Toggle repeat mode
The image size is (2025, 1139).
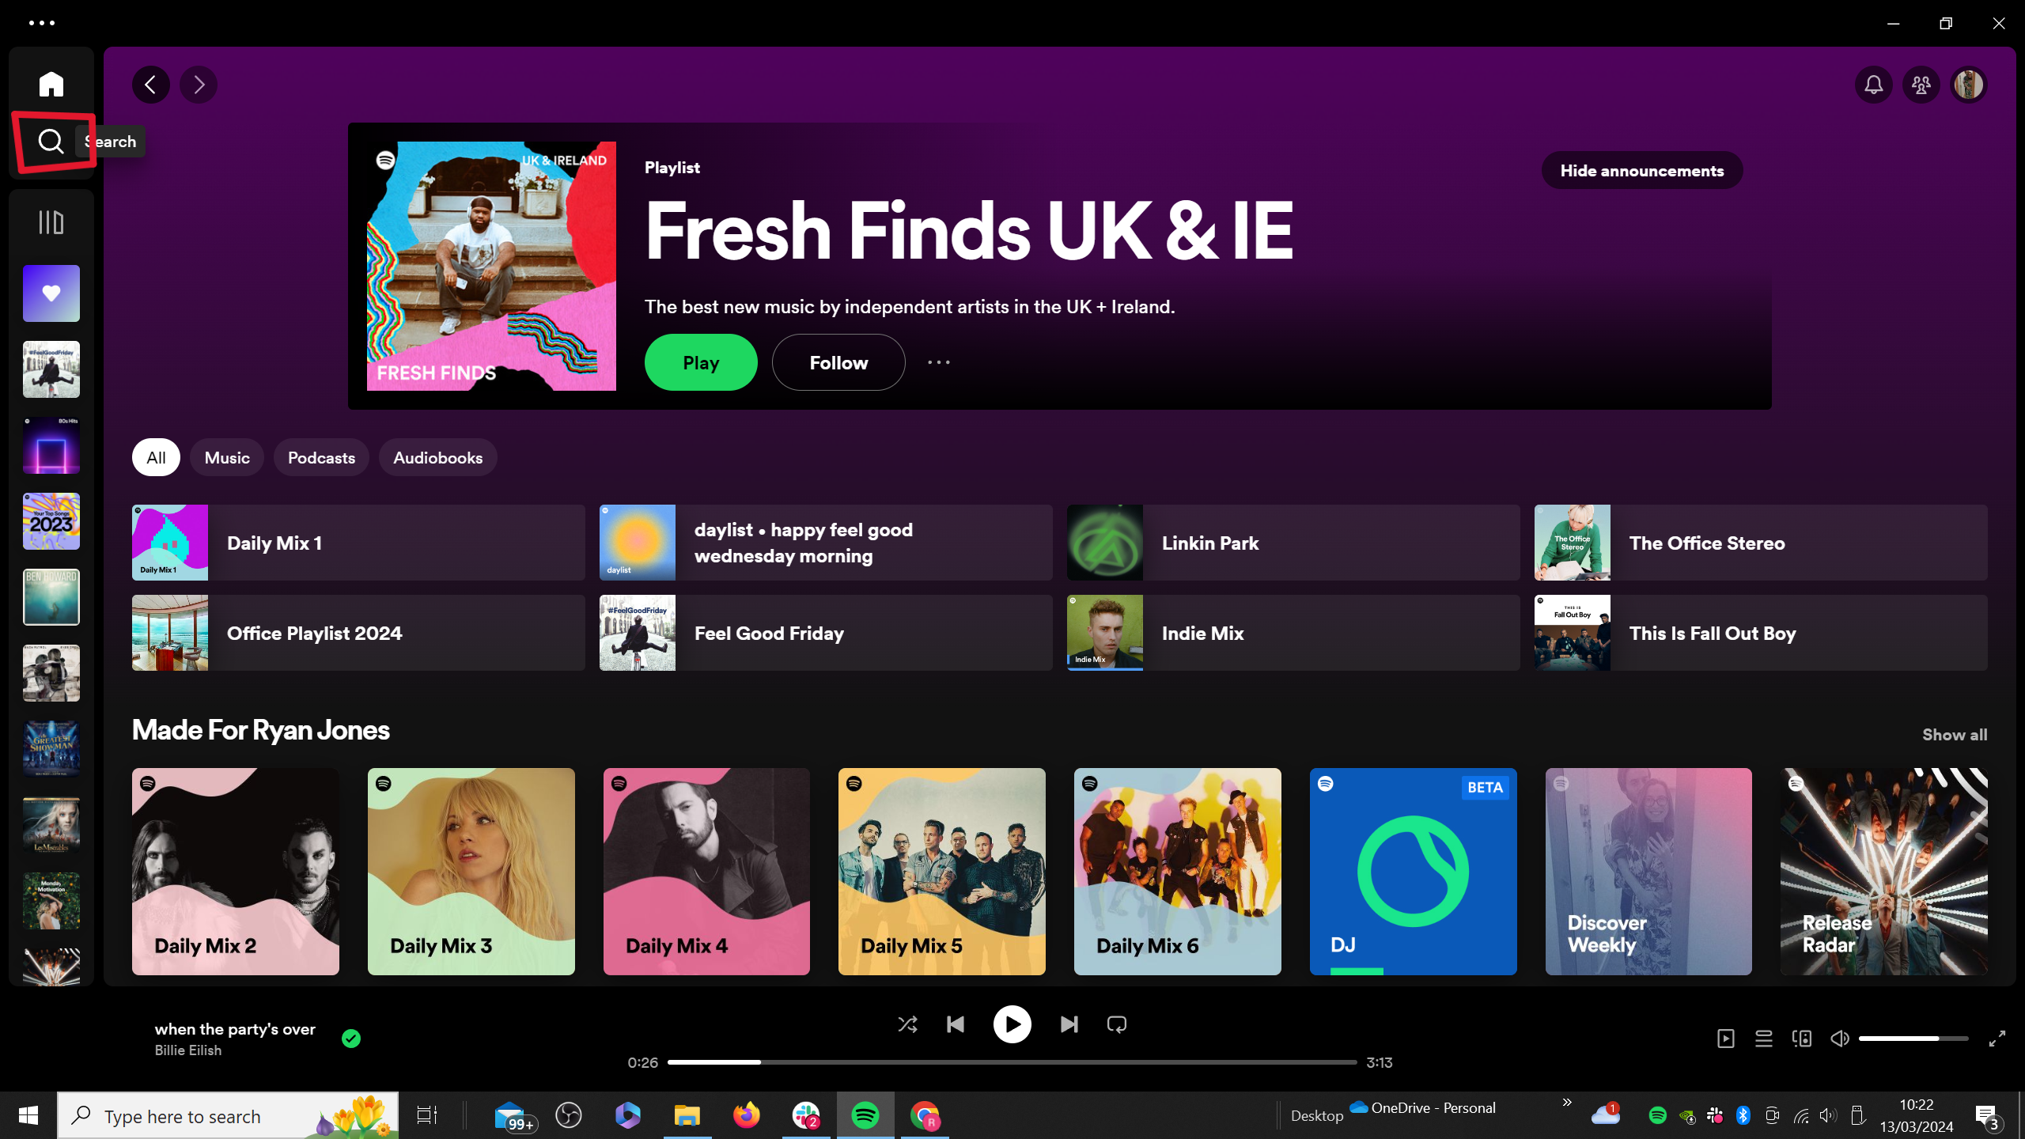1117,1024
